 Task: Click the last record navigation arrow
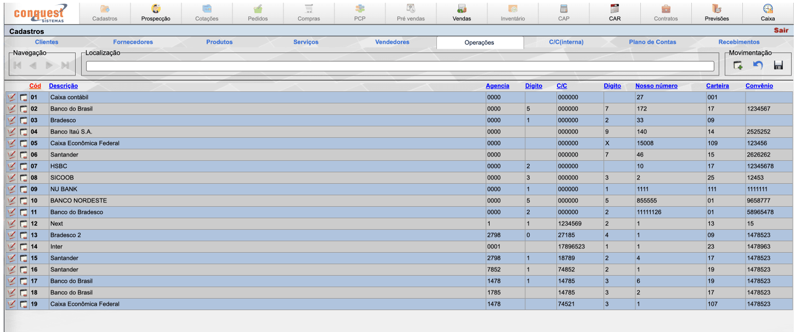pyautogui.click(x=65, y=66)
